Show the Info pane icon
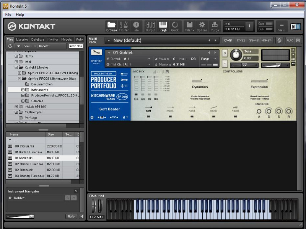This screenshot has height=229, width=306. click(x=136, y=26)
